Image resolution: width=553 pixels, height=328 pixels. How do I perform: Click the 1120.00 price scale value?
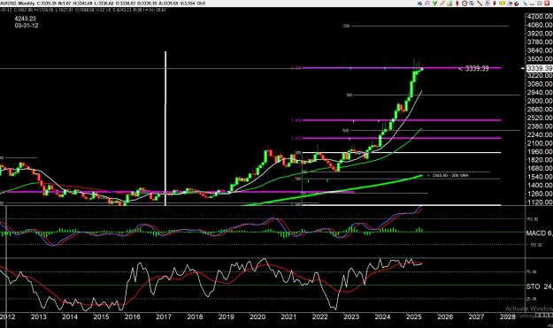[540, 202]
